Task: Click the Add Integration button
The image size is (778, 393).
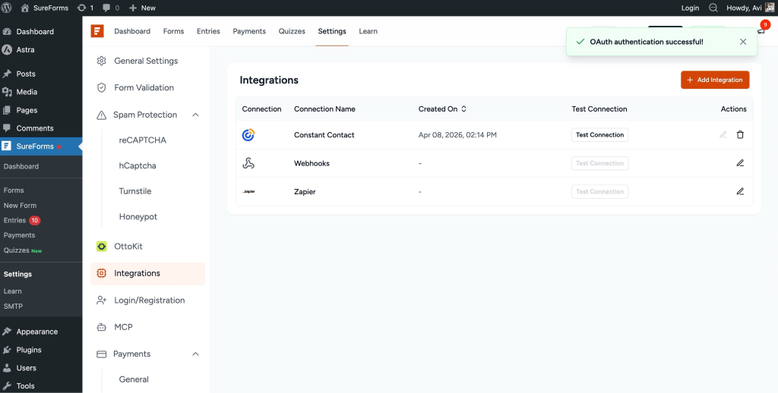Action: (x=715, y=80)
